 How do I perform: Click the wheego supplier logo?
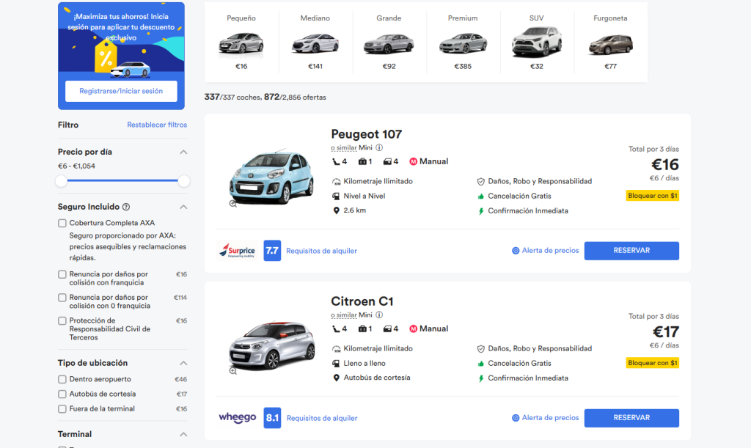(x=237, y=418)
